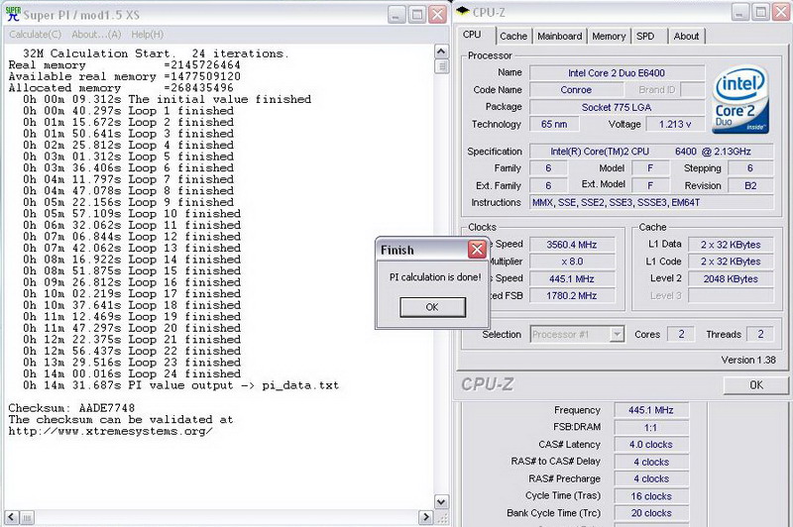Click Super PI horizontal scroll right arrow
The width and height of the screenshot is (793, 527).
426,517
